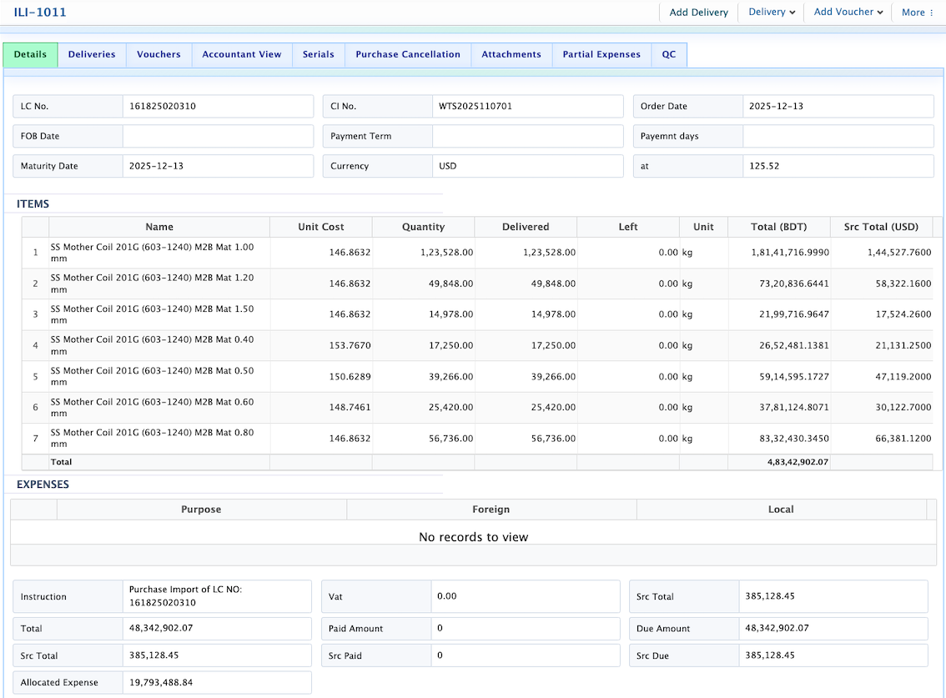Image resolution: width=946 pixels, height=698 pixels.
Task: Click the Delivered column header
Action: [x=526, y=227]
